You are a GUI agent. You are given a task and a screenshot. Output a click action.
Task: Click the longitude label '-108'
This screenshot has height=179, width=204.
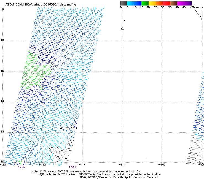(162, 165)
